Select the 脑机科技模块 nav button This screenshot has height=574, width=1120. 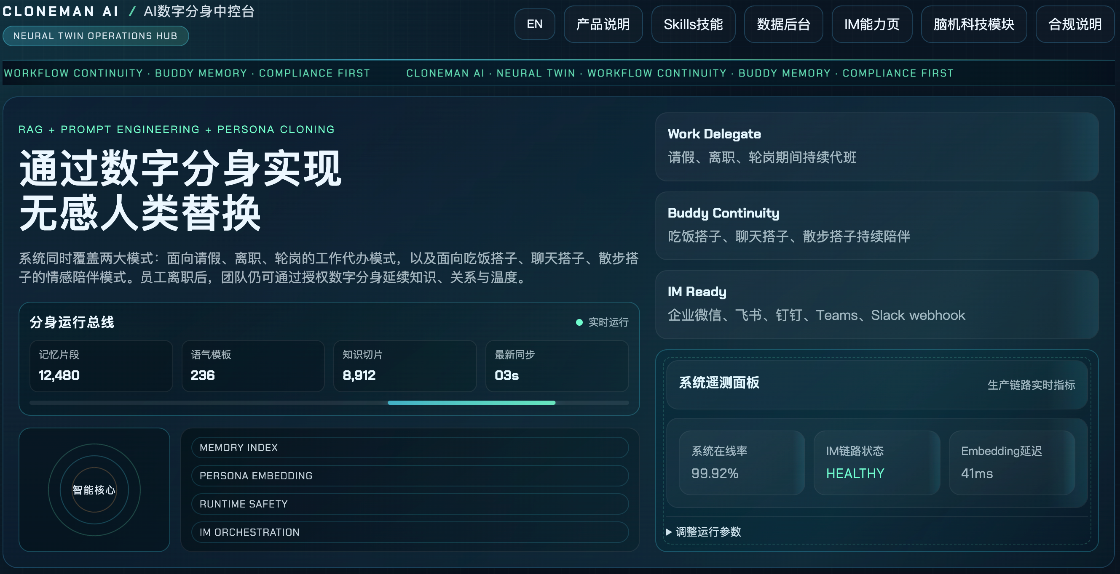pos(973,24)
